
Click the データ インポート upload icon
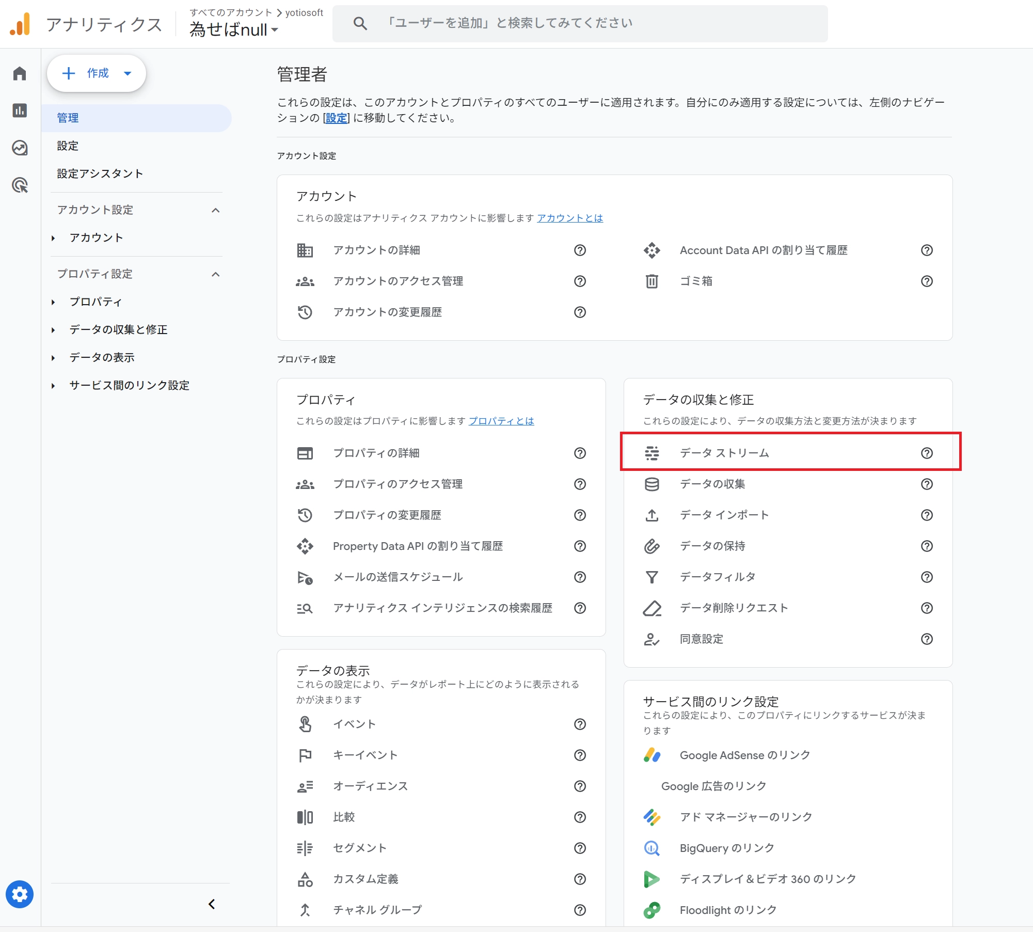pos(652,515)
